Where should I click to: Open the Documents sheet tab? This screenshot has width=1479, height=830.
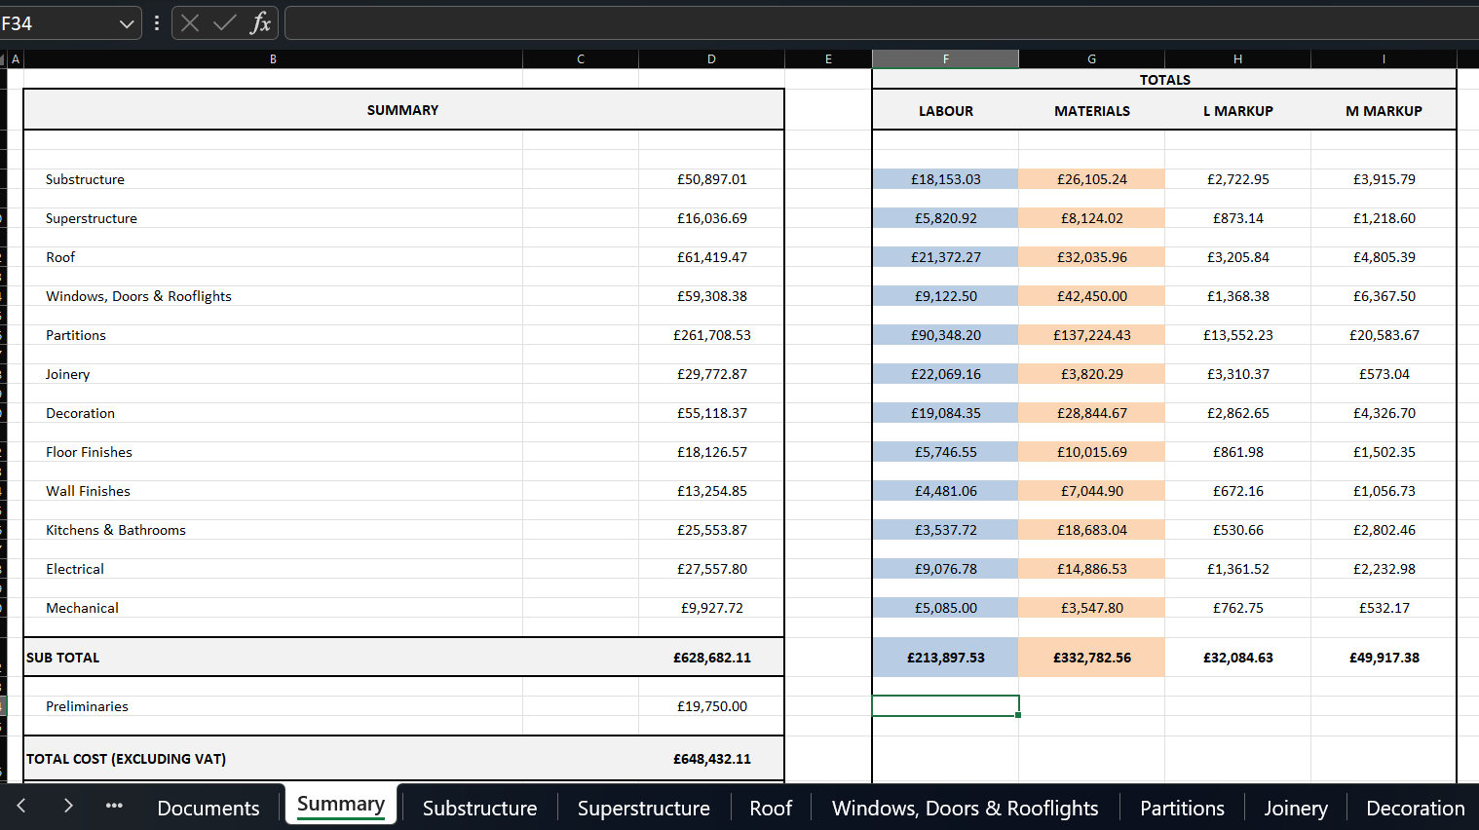click(209, 808)
